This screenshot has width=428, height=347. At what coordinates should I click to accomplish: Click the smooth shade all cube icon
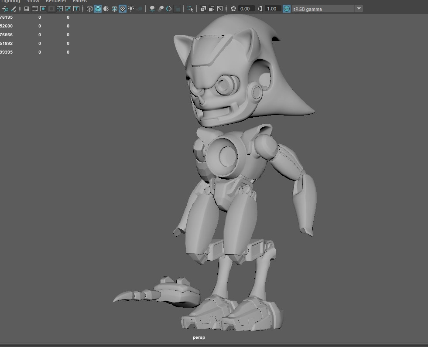[x=98, y=9]
